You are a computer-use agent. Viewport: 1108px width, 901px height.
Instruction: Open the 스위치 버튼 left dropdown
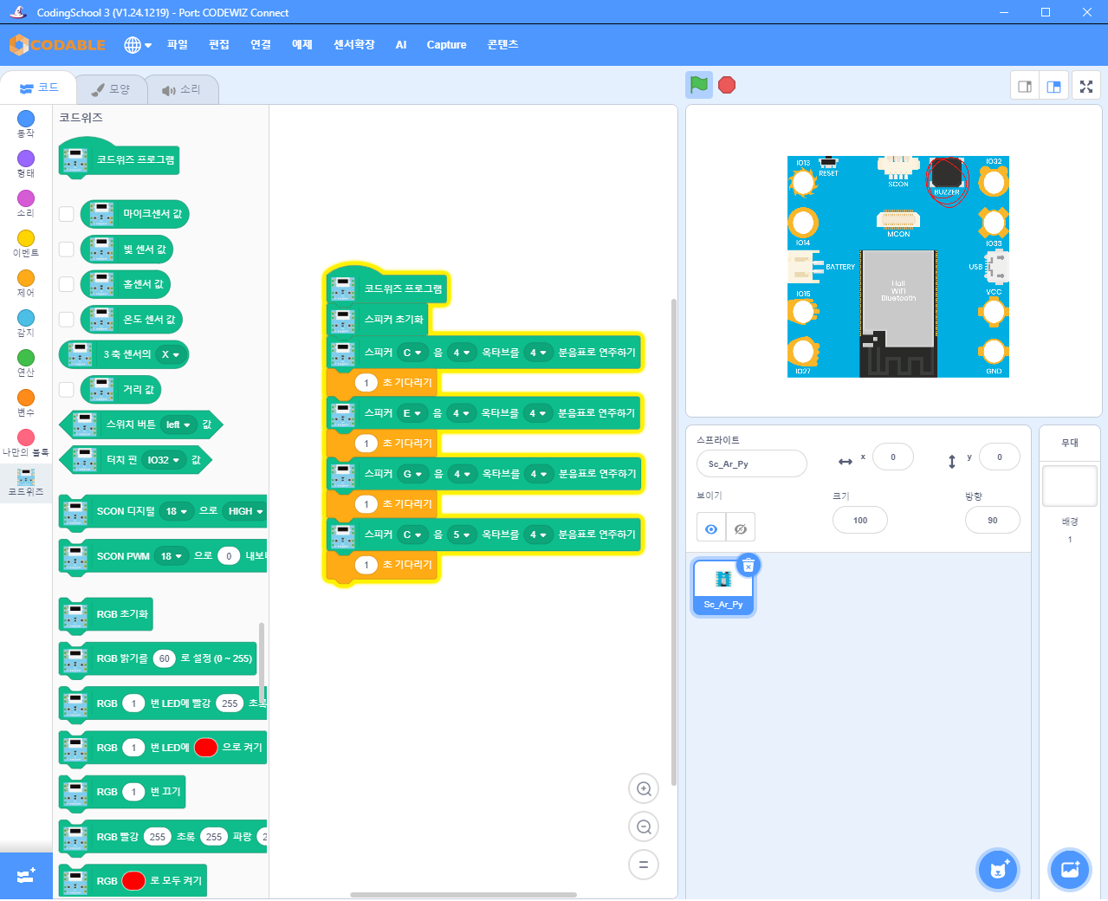tap(178, 425)
